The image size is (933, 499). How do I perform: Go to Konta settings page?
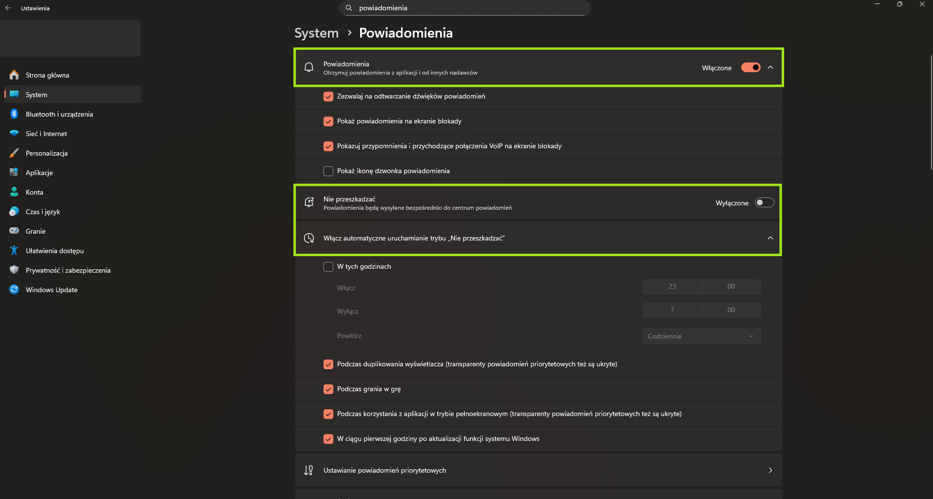(x=35, y=192)
